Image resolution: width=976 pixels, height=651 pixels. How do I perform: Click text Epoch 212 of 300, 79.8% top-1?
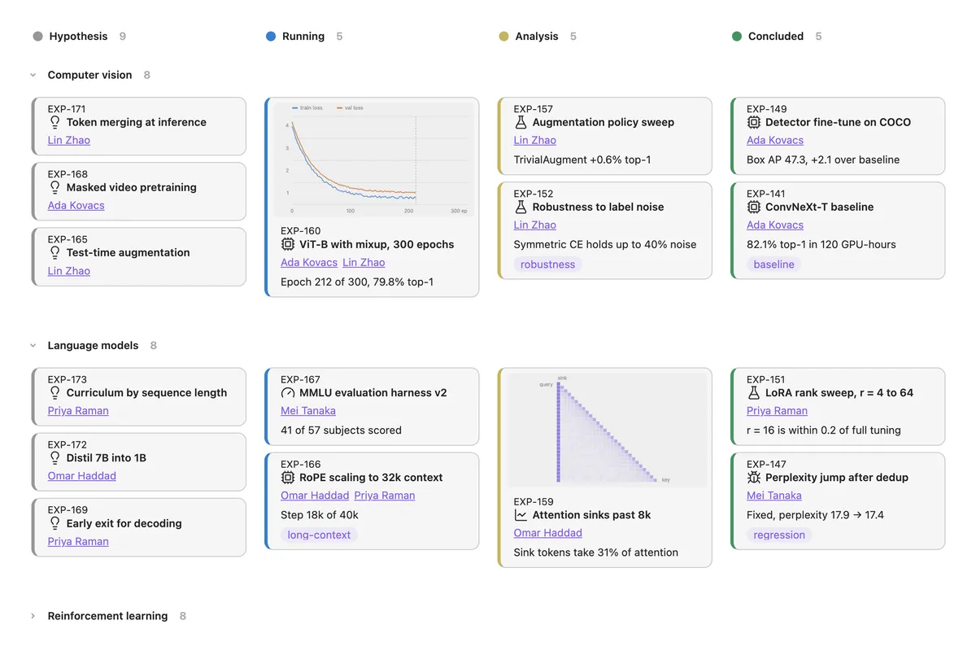[x=357, y=282]
